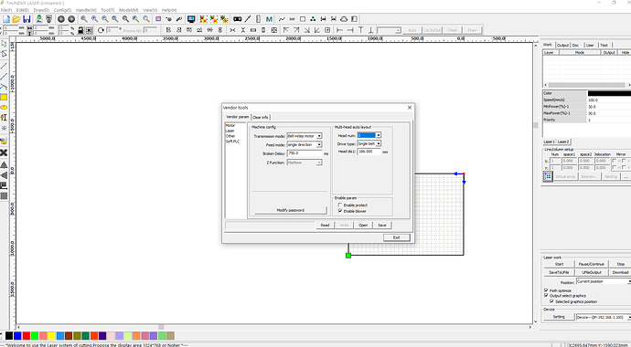The image size is (631, 347).
Task: Click the monitor preview icon in toolbar
Action: [x=191, y=19]
